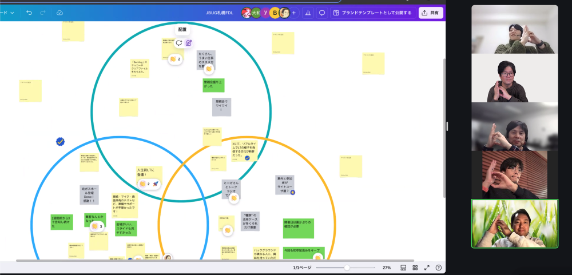572x275 pixels.
Task: Toggle page thumbnails view icon
Action: 403,268
